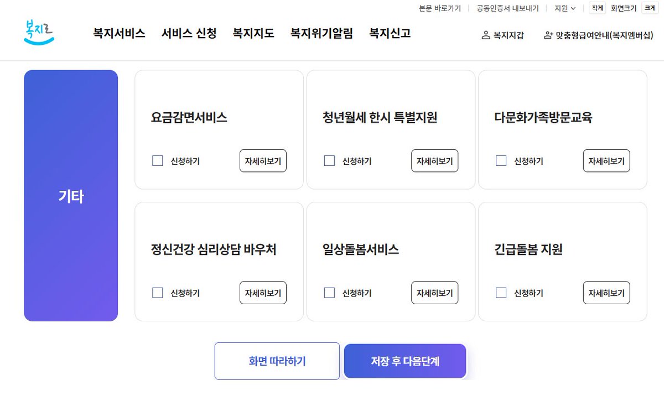Screen dimensions: 664x396
Task: Open 복지지갑 wallet icon
Action: tap(486, 35)
